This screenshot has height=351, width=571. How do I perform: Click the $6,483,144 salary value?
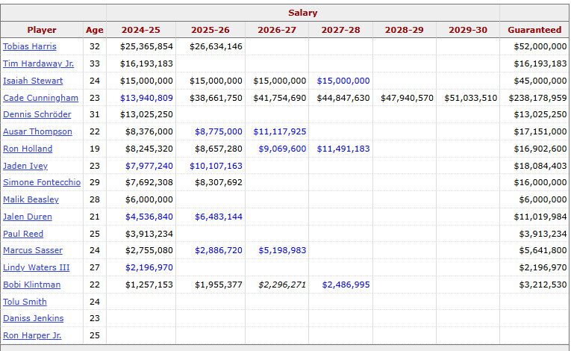[x=219, y=217]
